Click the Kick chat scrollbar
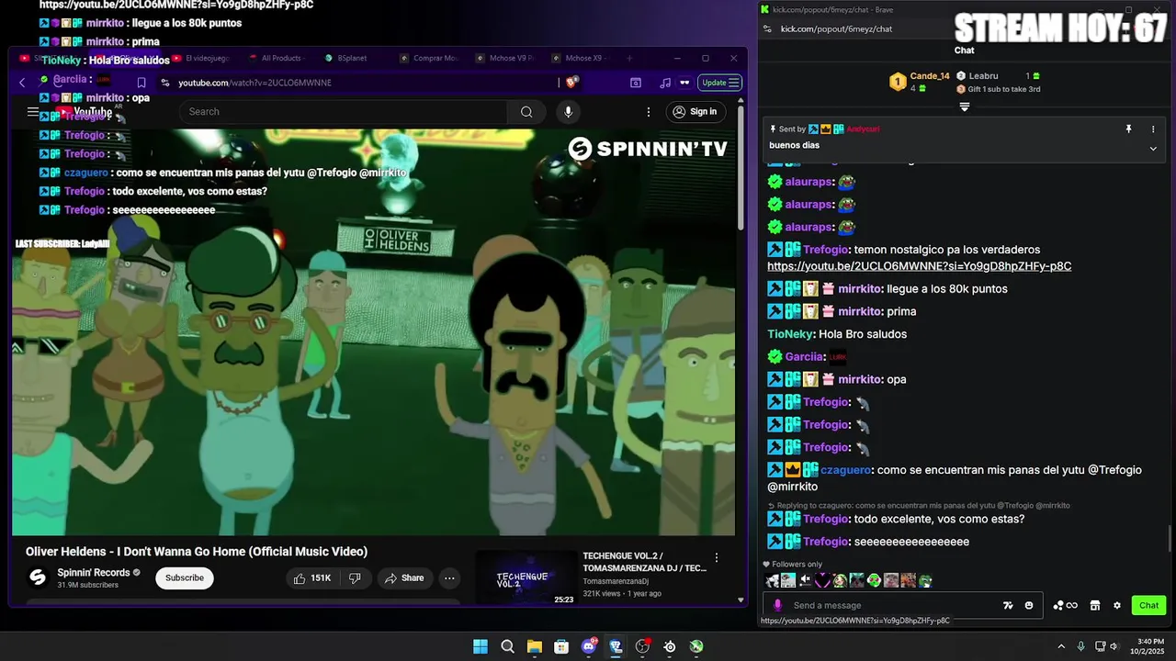Image resolution: width=1176 pixels, height=661 pixels. click(x=1170, y=539)
